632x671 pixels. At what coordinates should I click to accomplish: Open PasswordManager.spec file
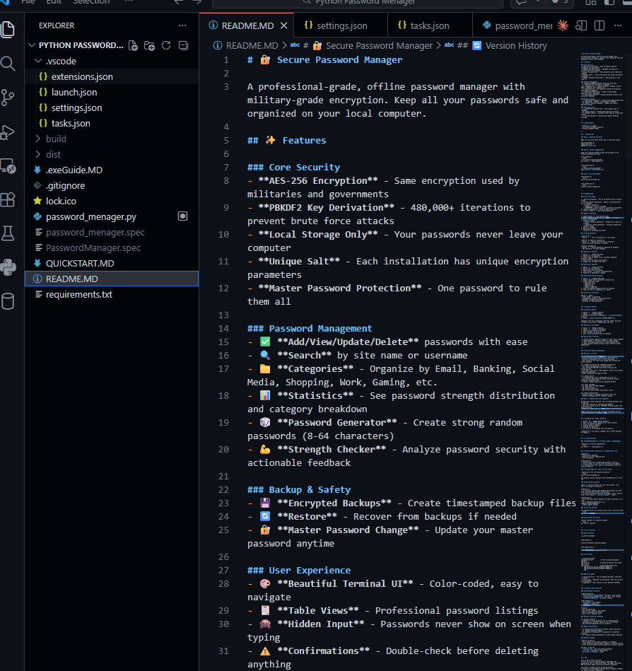pos(112,247)
